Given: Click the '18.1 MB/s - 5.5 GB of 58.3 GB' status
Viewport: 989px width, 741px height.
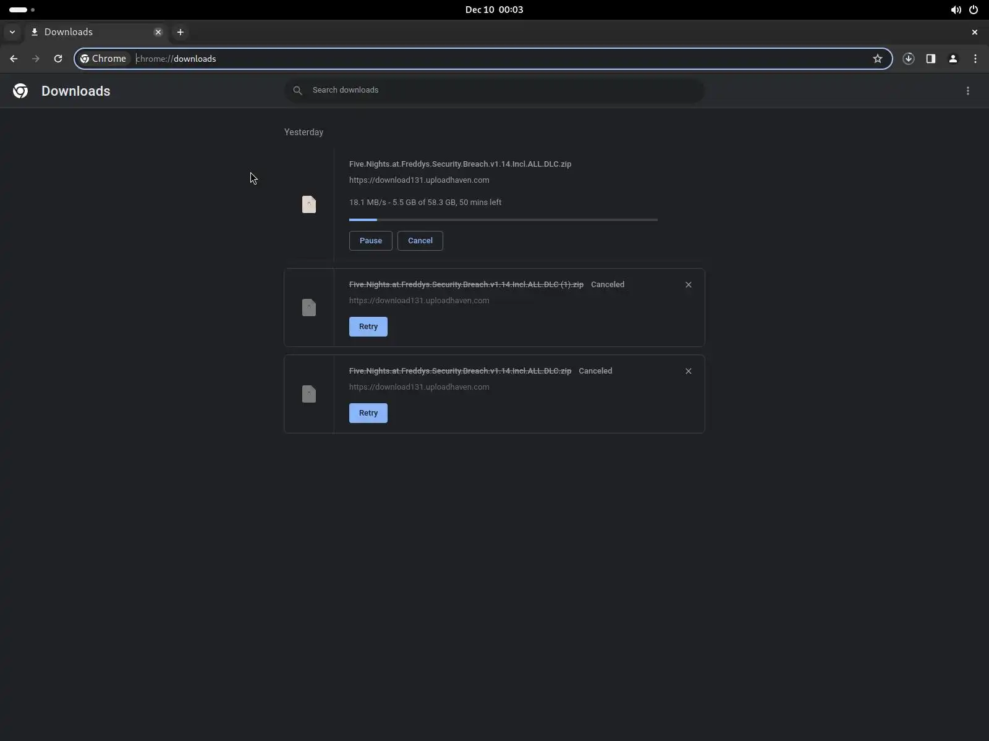Looking at the screenshot, I should click(425, 203).
